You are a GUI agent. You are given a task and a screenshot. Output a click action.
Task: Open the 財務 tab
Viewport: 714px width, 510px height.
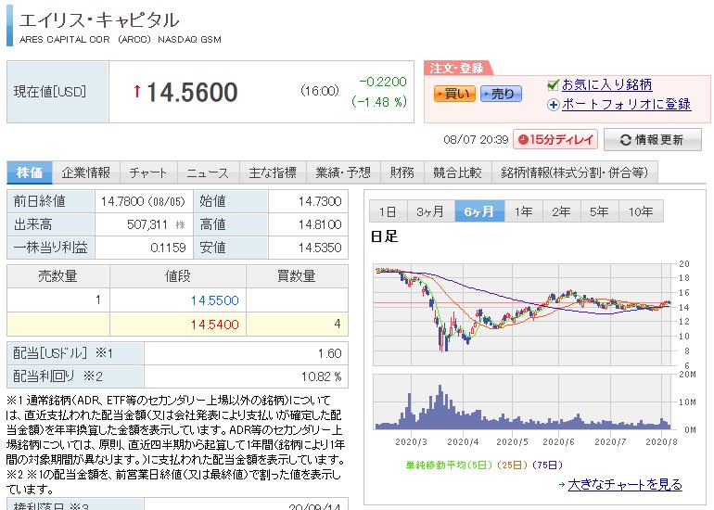(402, 172)
